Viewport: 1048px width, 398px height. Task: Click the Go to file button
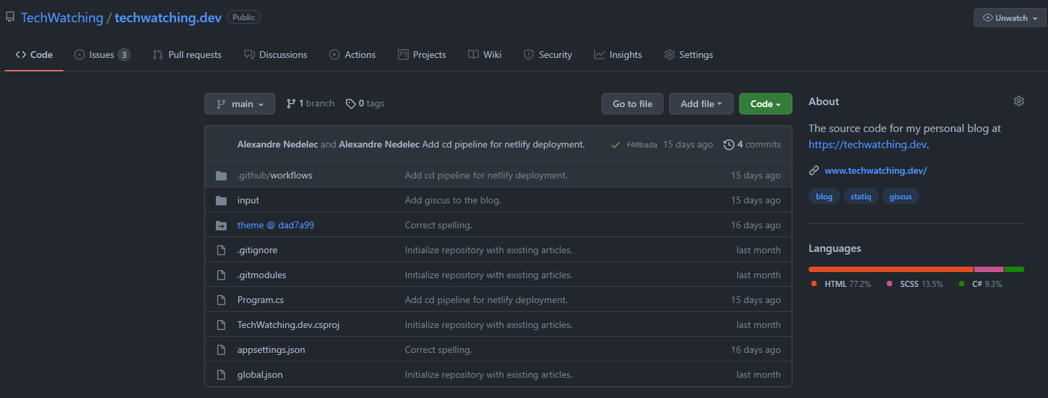(x=632, y=104)
